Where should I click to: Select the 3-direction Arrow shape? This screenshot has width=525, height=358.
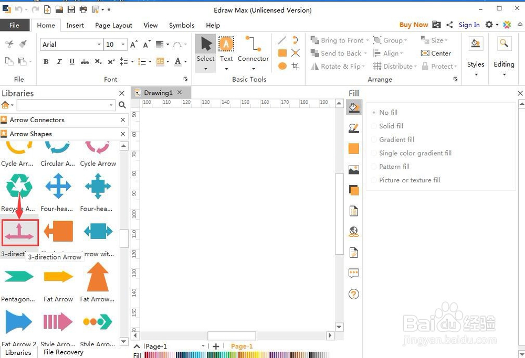tap(19, 233)
